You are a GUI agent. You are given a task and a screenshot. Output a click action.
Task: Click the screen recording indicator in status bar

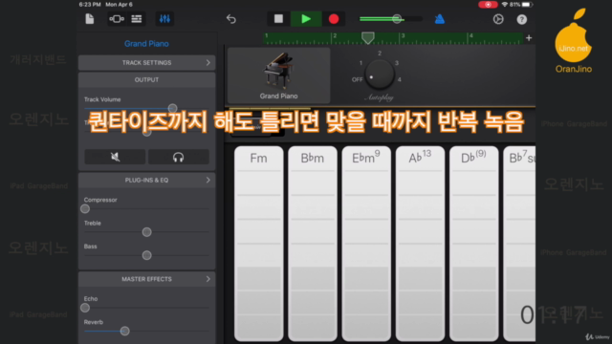[488, 5]
